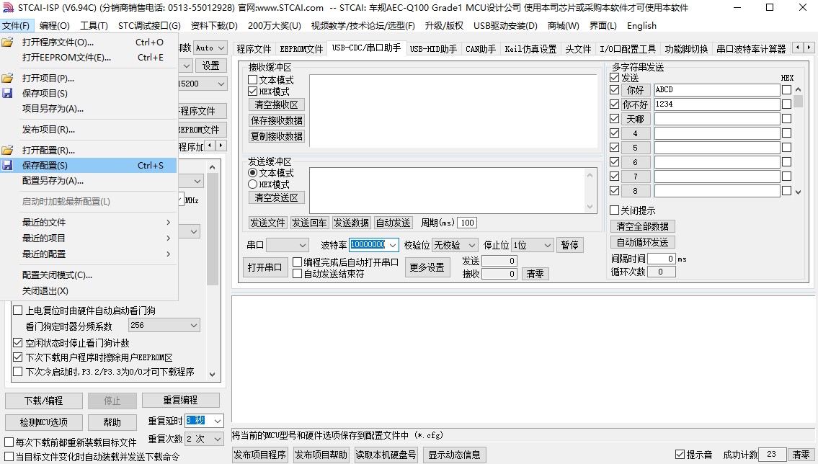The height and width of the screenshot is (464, 818).
Task: Open the 最近的项目 submenu
Action: 89,238
